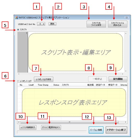Image resolution: width=133 pixels, height=140 pixels.
Task: Click スクリプトをファイル保存 button
Action: [x=96, y=24]
